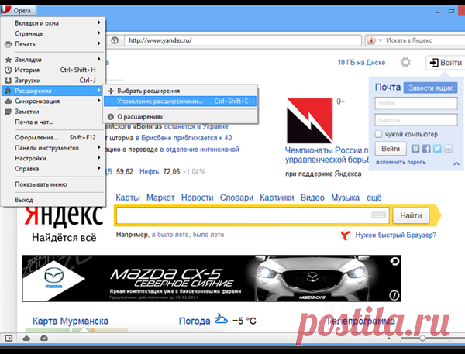
Task: Open the Словари link
Action: pyautogui.click(x=236, y=198)
